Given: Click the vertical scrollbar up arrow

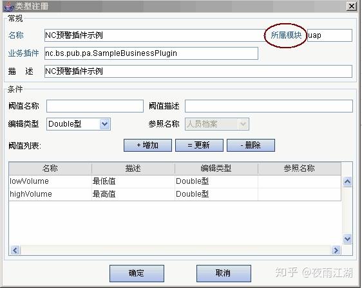Looking at the screenshot, I should (347, 182).
